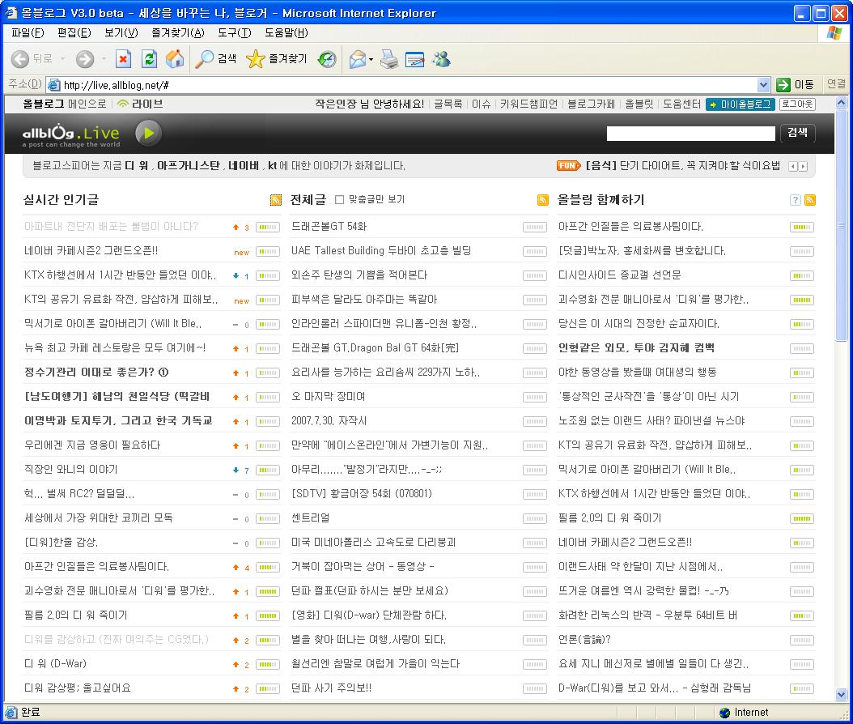
Task: Click the 마이올블로그 button
Action: coord(740,104)
